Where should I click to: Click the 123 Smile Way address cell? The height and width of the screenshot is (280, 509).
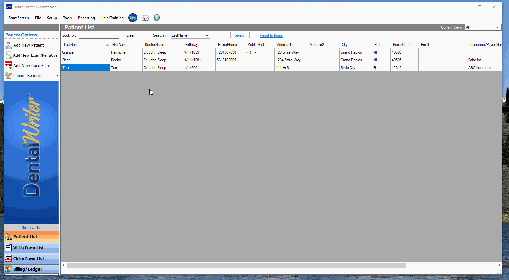[x=291, y=52]
